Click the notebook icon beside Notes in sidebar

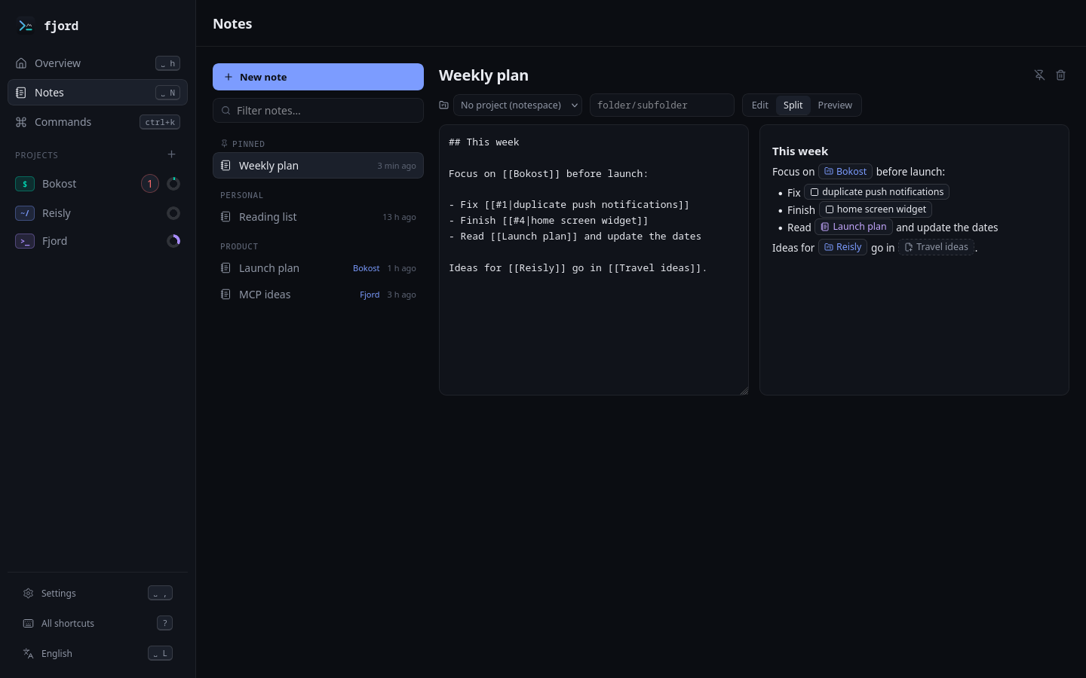click(21, 93)
